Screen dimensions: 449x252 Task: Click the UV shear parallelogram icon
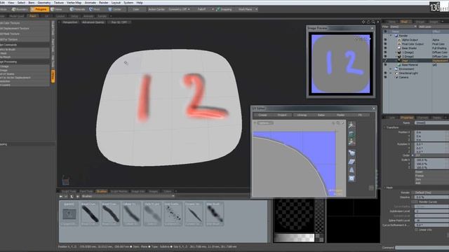pyautogui.click(x=351, y=162)
